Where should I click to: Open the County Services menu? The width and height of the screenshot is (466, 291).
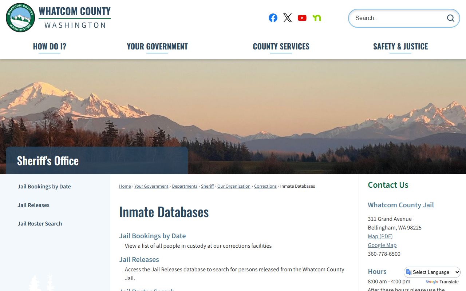(281, 47)
